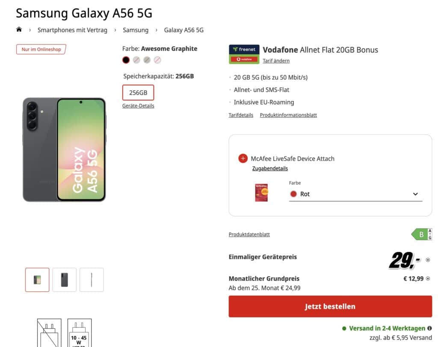438x347 pixels.
Task: Select the Awesome Graphite black color option
Action: pyautogui.click(x=126, y=60)
